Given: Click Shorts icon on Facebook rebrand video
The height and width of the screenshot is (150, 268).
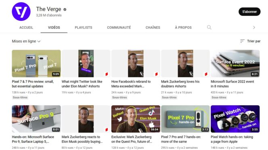Looking at the screenshot, I should coord(156,74).
